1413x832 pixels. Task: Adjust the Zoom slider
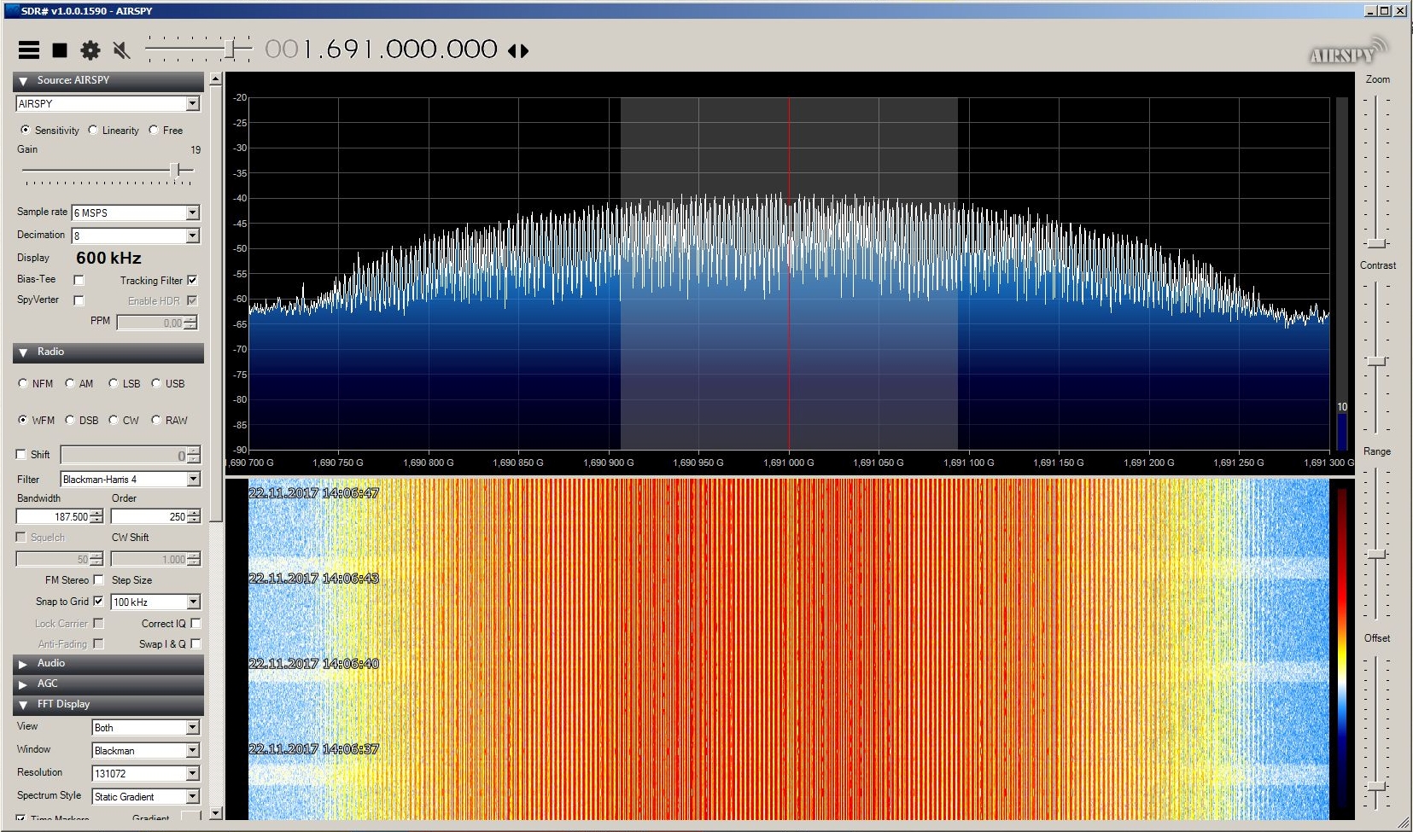pos(1376,243)
